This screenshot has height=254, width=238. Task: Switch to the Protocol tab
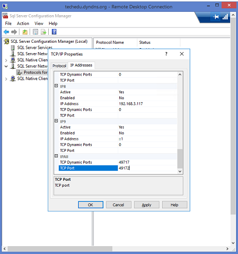(x=59, y=66)
